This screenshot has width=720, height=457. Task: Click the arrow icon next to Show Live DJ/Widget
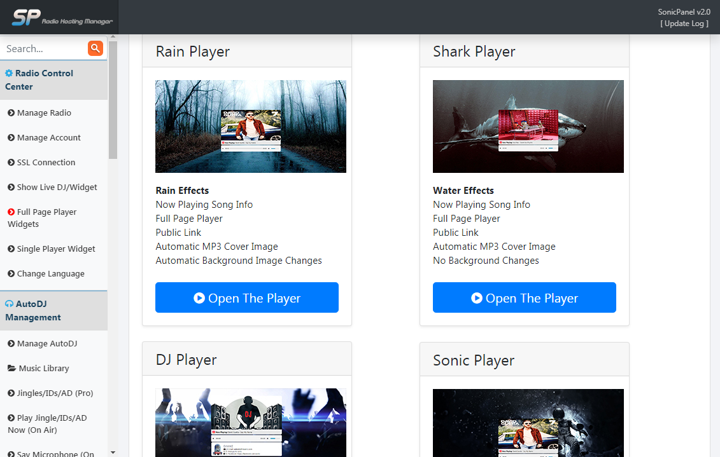click(x=11, y=187)
